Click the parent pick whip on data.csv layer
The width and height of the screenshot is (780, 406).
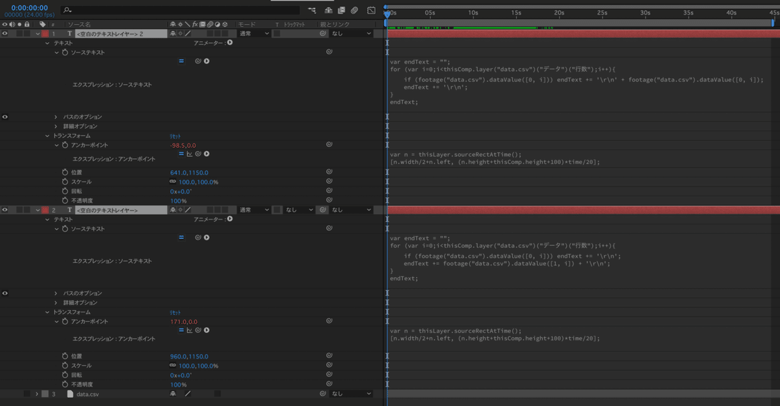(322, 394)
